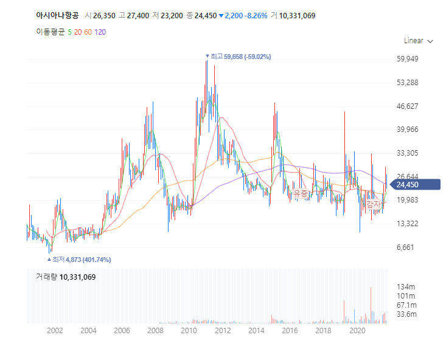Click the 33,305 price axis label
This screenshot has height=349, width=446.
tap(408, 153)
